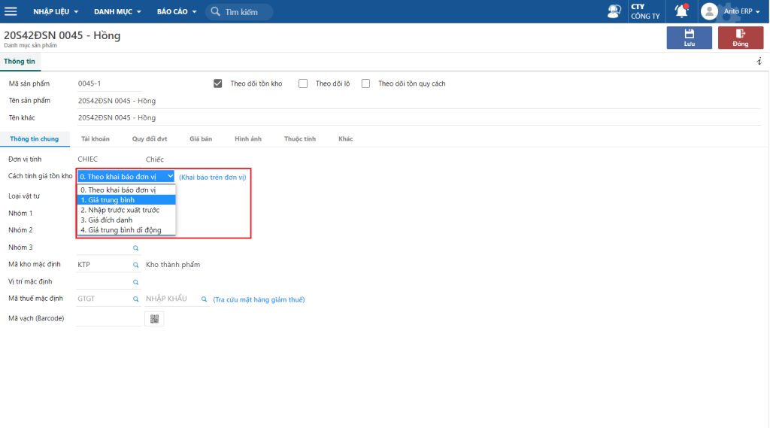Open the Khai báo trên đơn vị link
Viewport: 770px width, 428px height.
point(213,178)
